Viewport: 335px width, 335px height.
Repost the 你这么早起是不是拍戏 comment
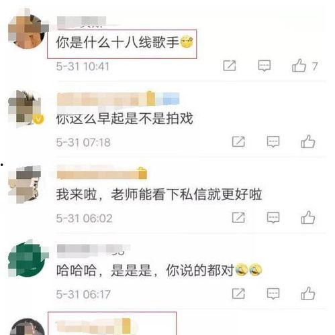pos(238,141)
